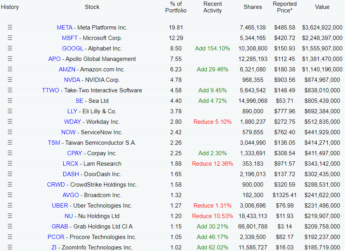Open the MSFT ticker link
Viewport: 346px width, 251px height.
click(70, 38)
